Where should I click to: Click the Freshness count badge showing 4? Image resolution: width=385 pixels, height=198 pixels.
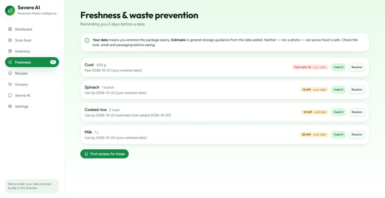click(53, 62)
